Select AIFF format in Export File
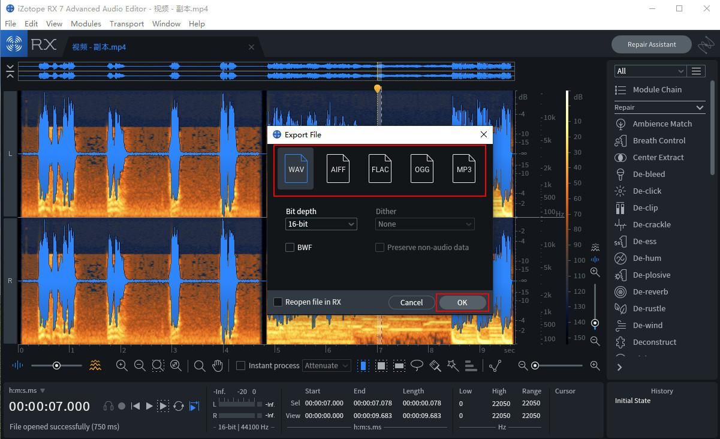The height and width of the screenshot is (439, 720). (x=338, y=169)
